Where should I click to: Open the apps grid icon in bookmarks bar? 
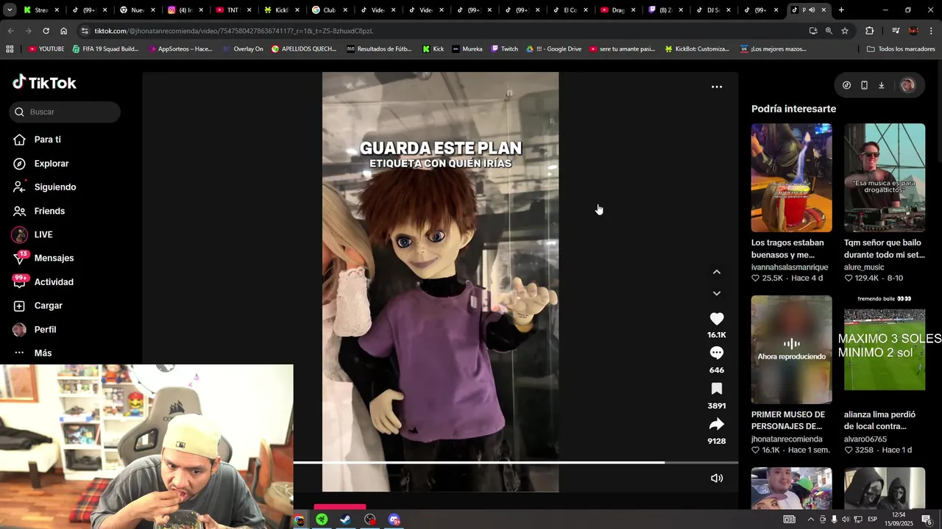(x=10, y=49)
